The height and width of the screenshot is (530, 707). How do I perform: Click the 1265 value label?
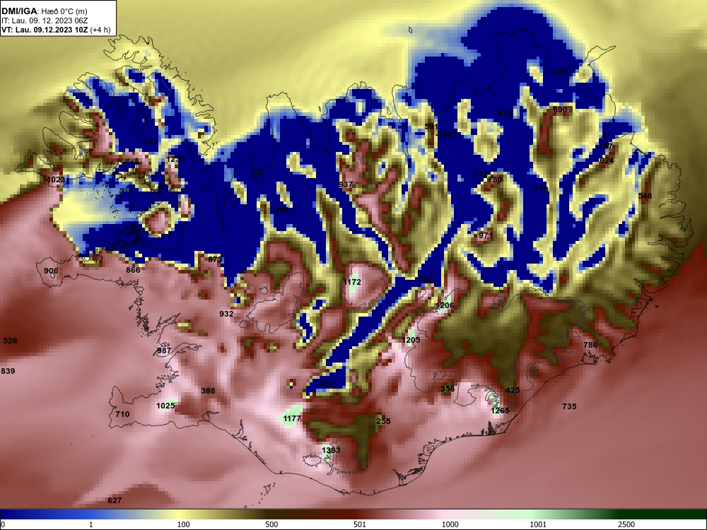(500, 411)
